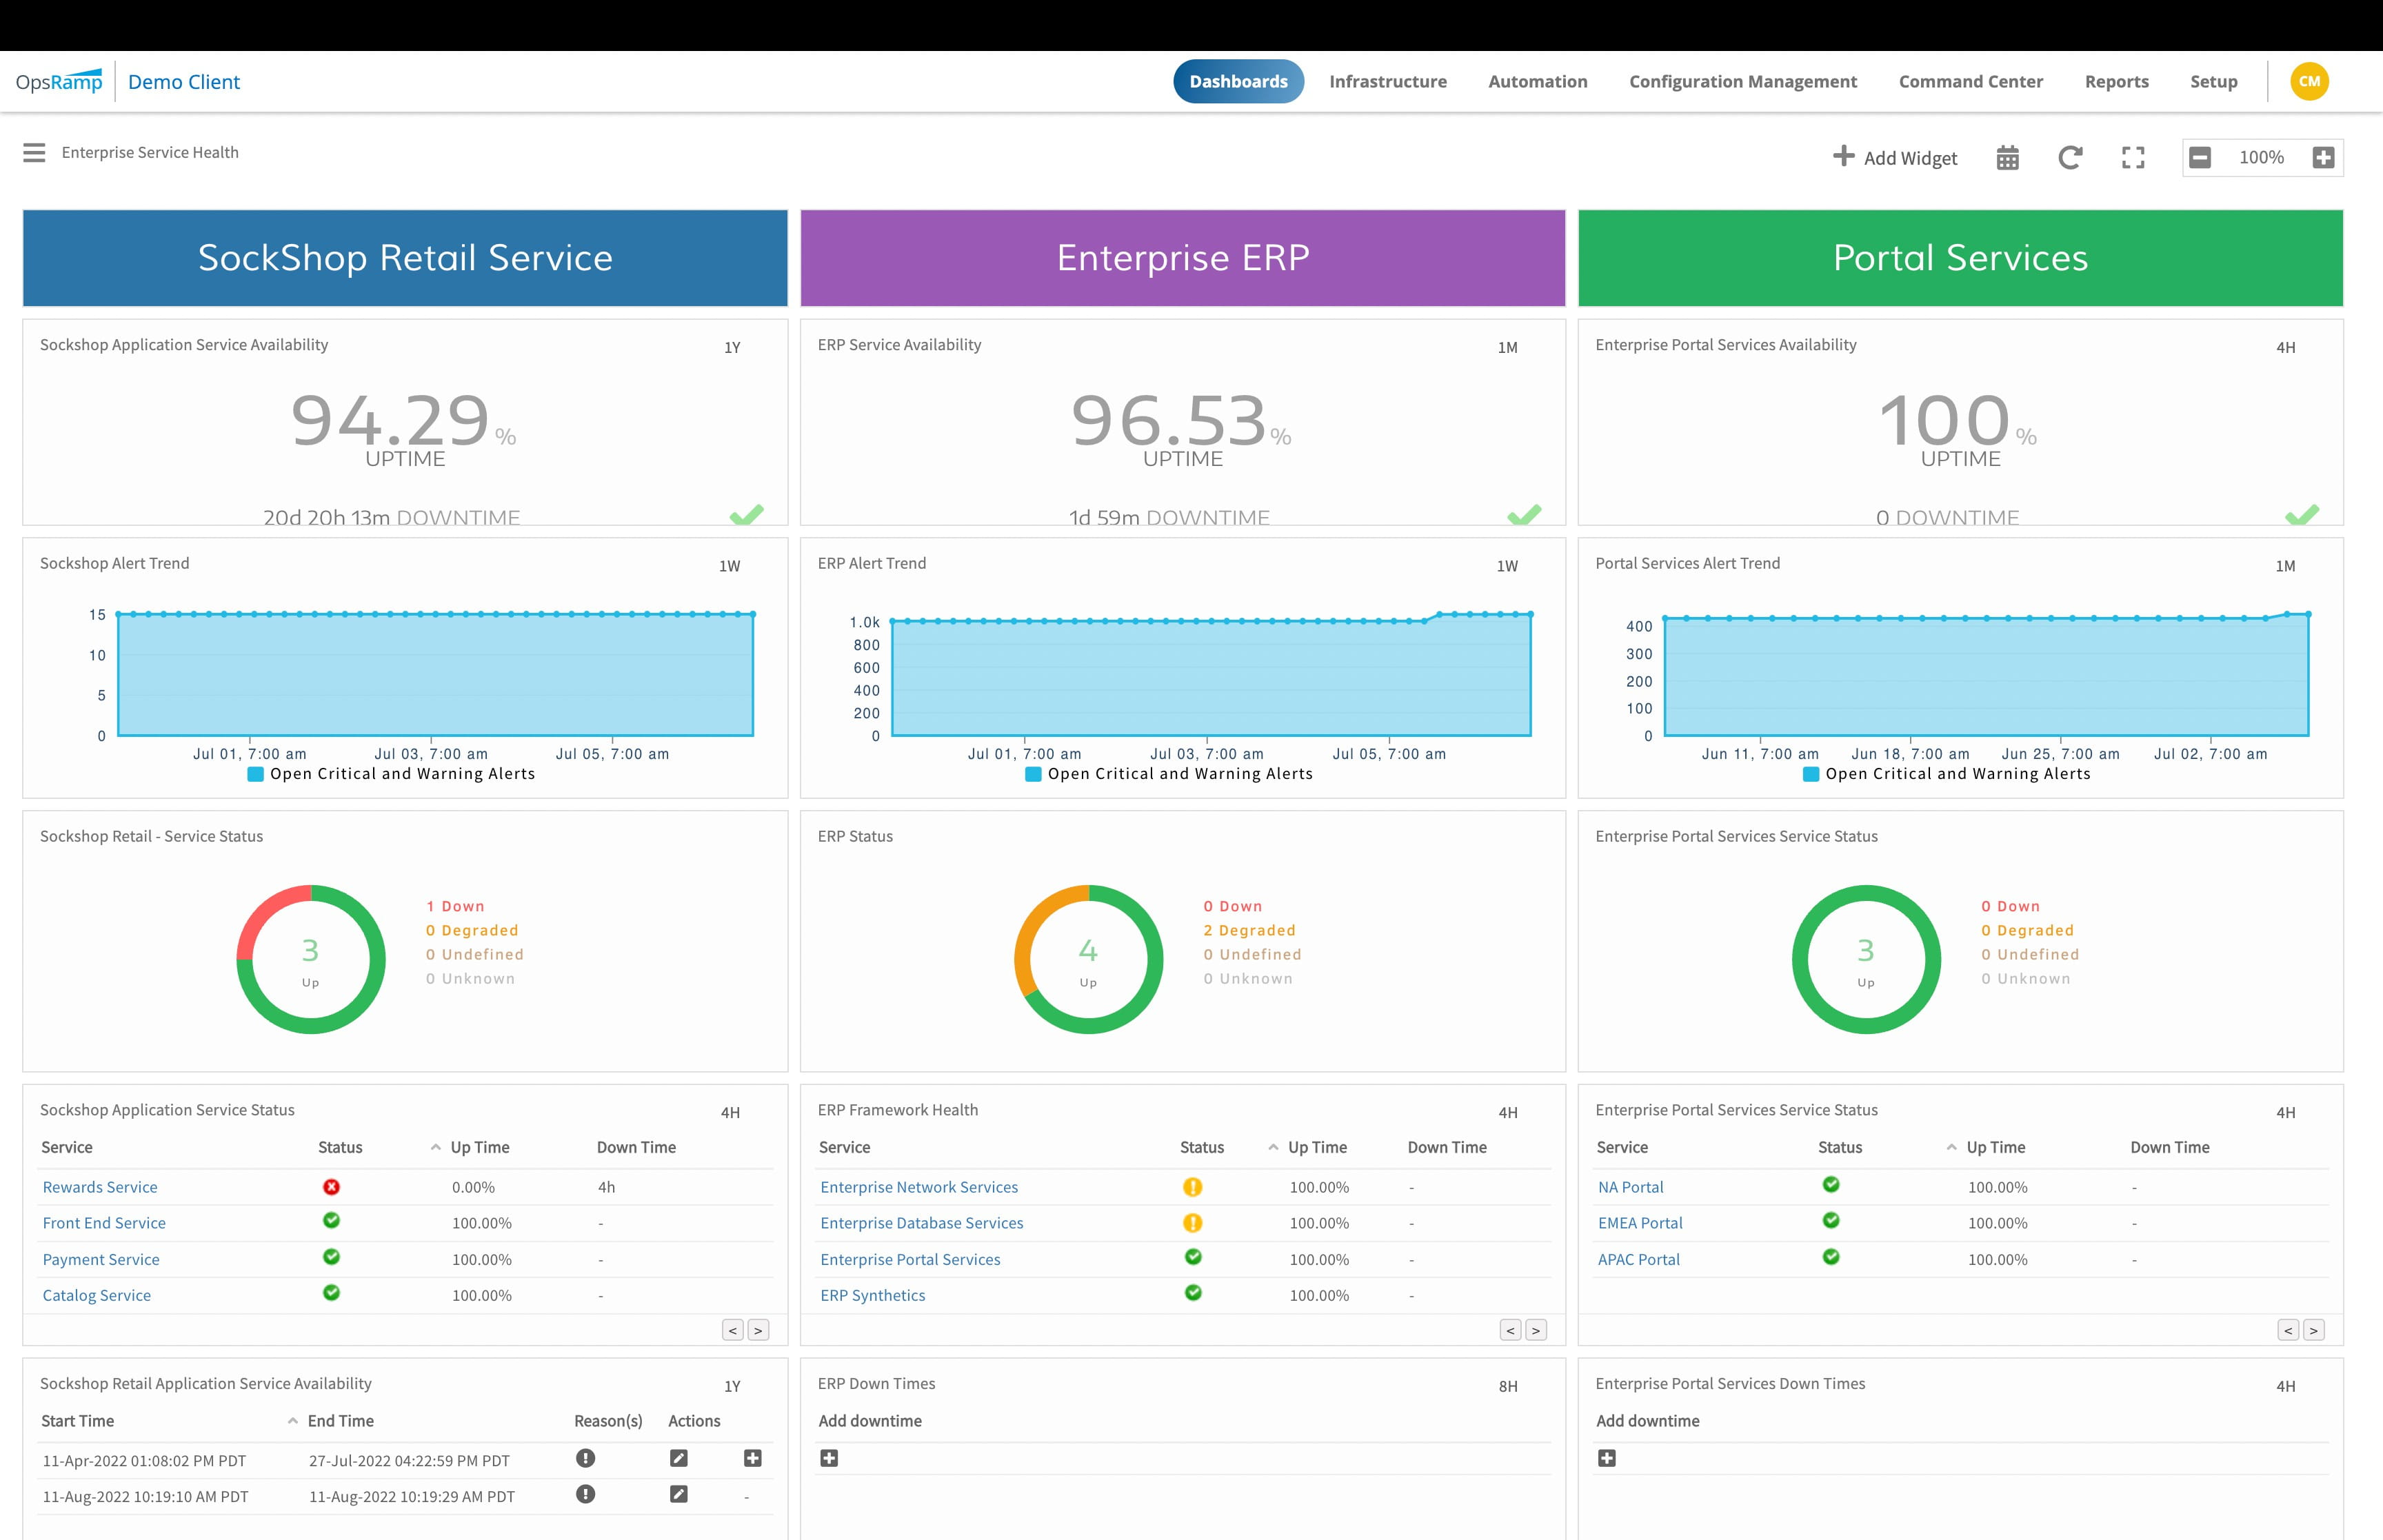Click the Up Time sort arrow in Sockshop Application Service Status
Screen dimensions: 2383x1540
435,1147
